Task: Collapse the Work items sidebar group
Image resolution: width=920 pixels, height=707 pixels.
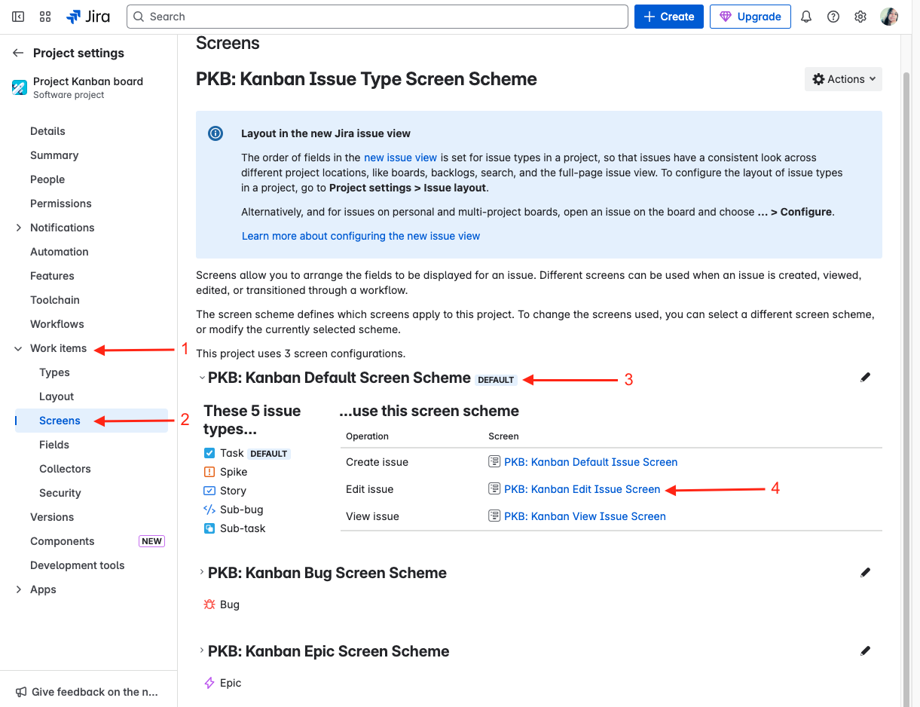Action: pyautogui.click(x=19, y=348)
